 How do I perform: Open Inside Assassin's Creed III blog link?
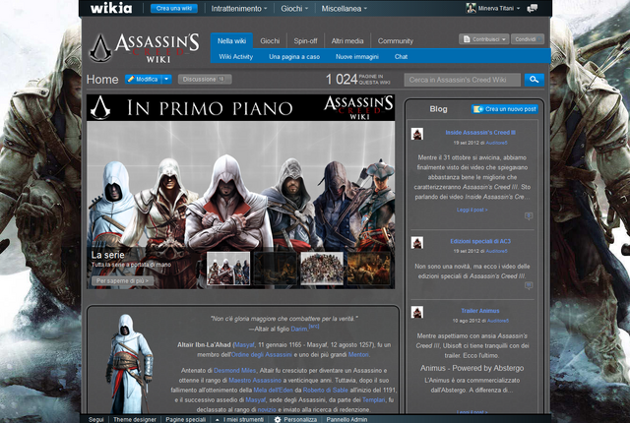point(480,133)
